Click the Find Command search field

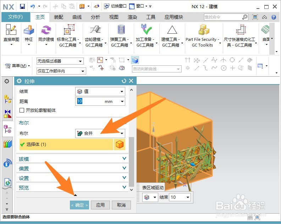[223, 17]
